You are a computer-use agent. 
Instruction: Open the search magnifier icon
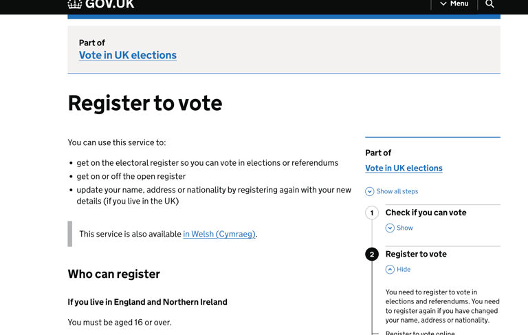point(489,4)
